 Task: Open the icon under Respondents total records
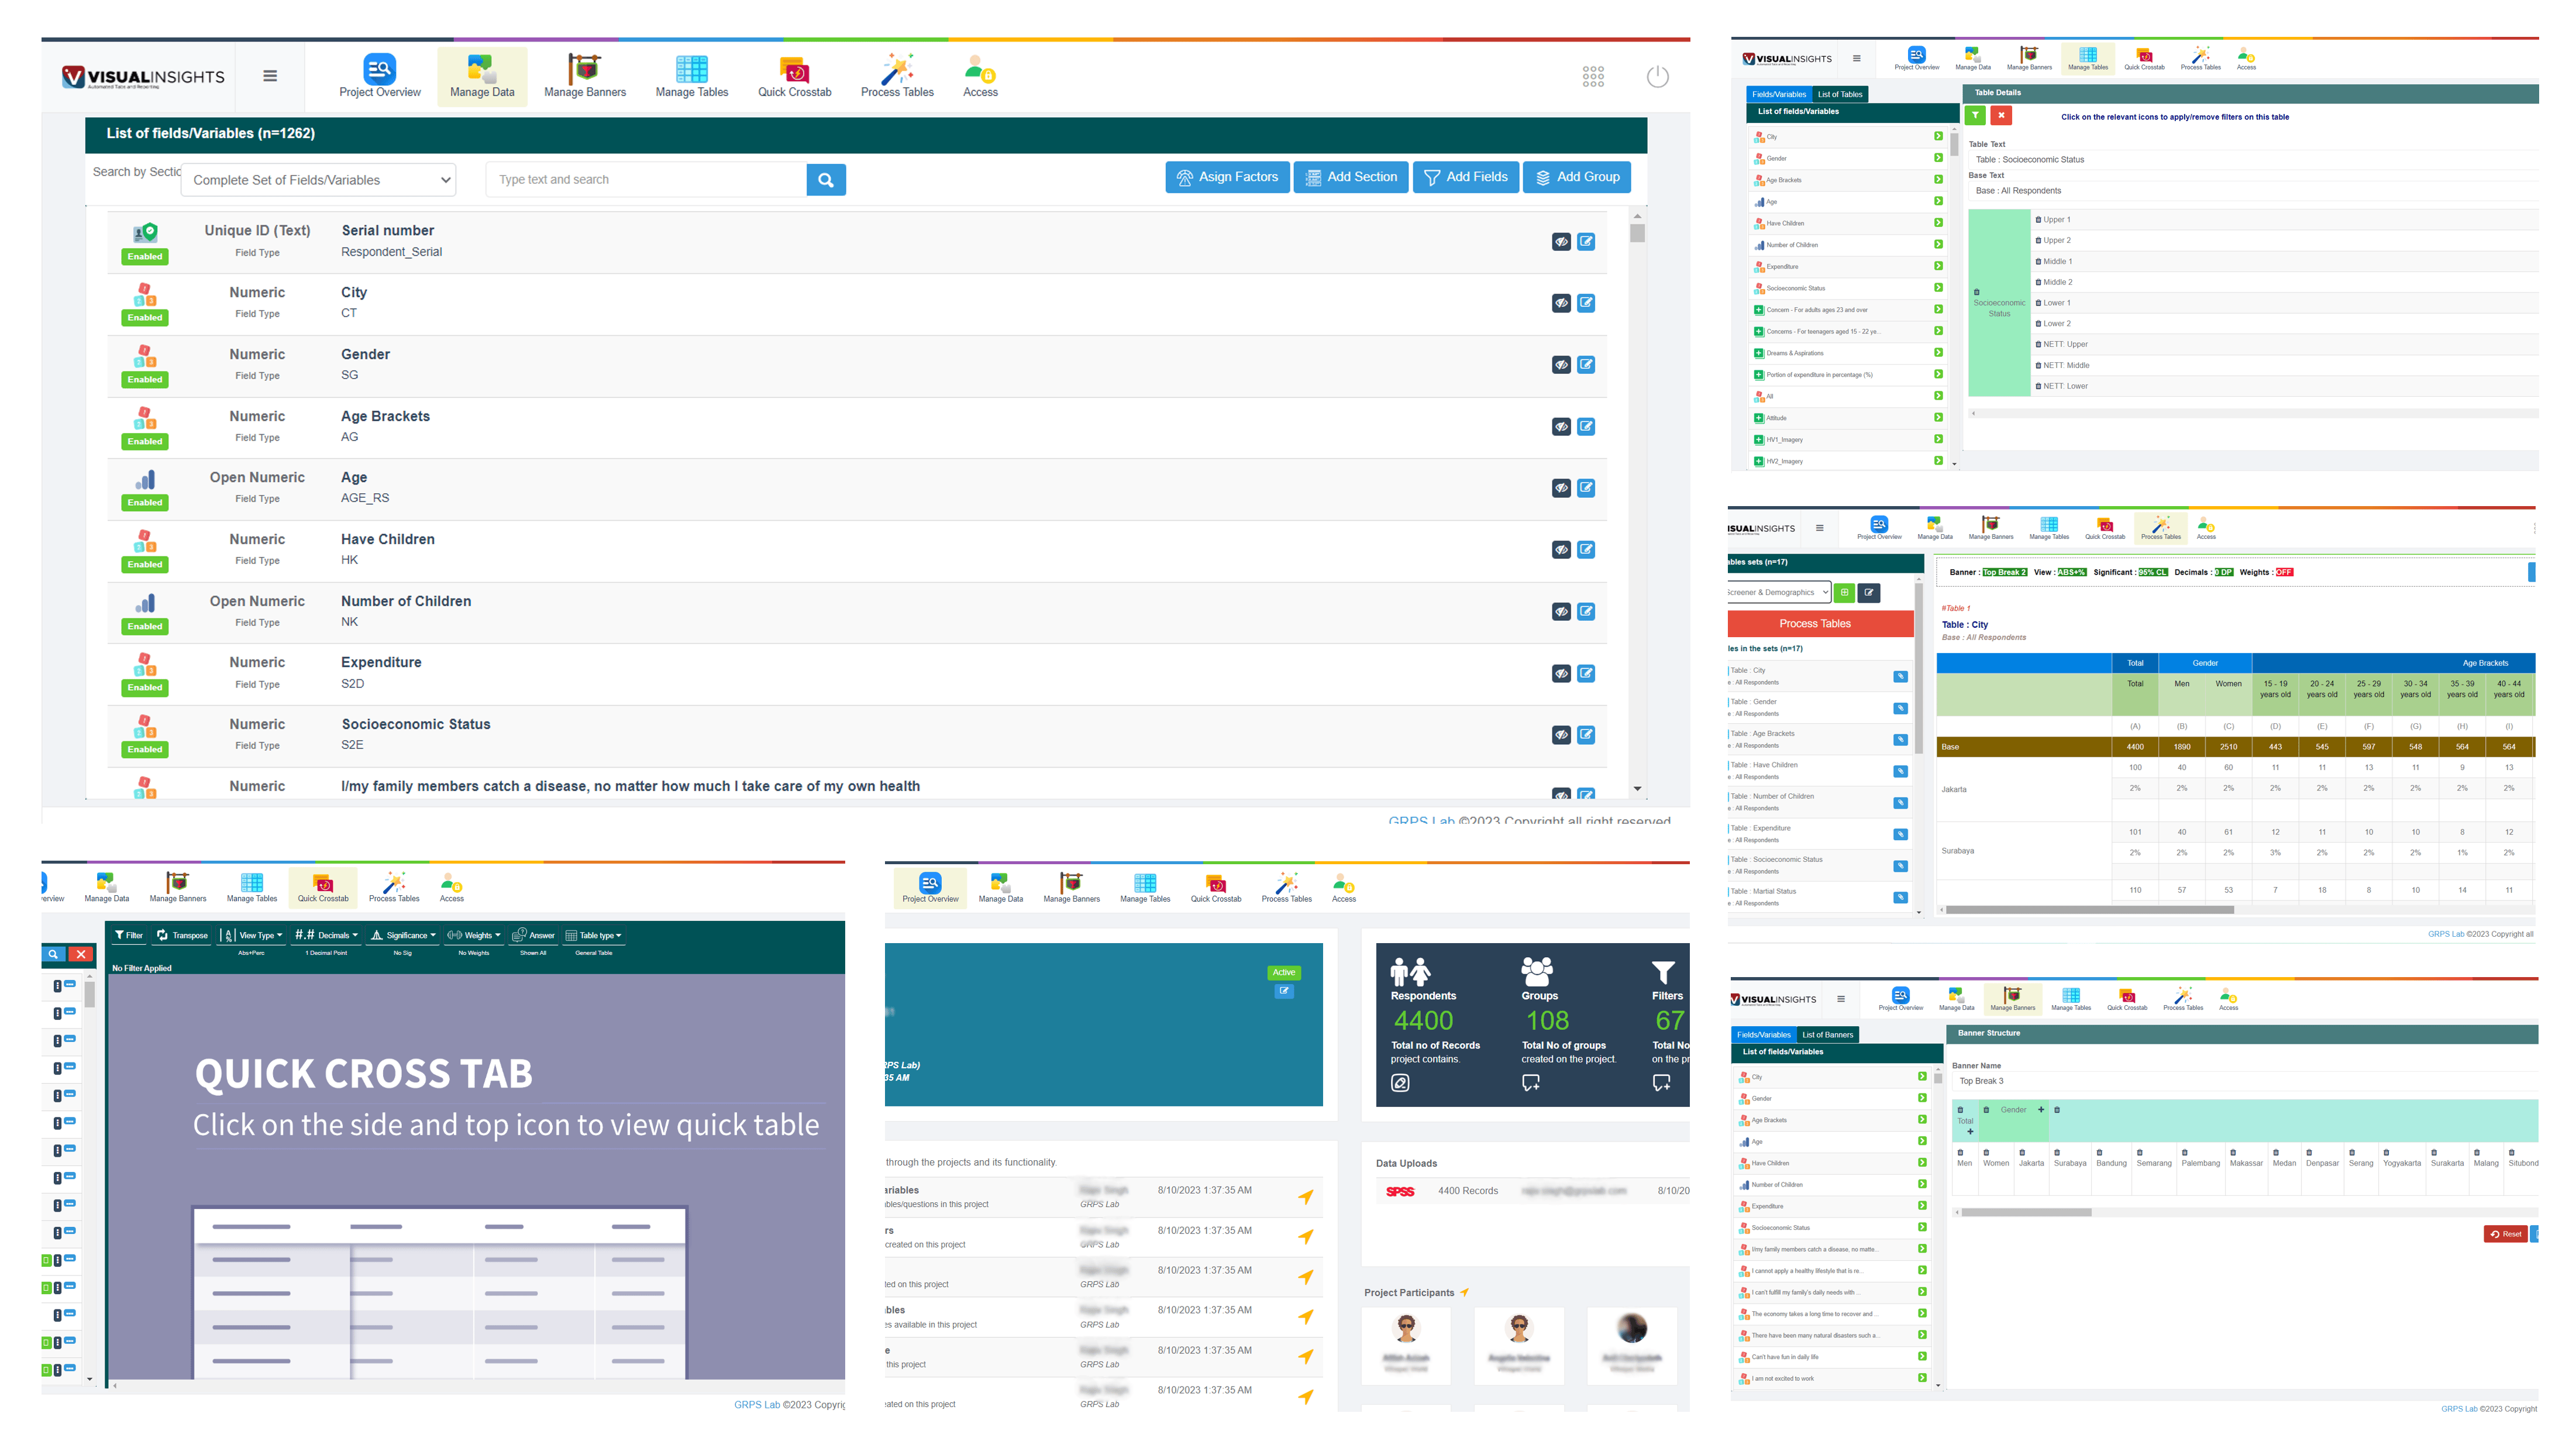[x=1400, y=1084]
